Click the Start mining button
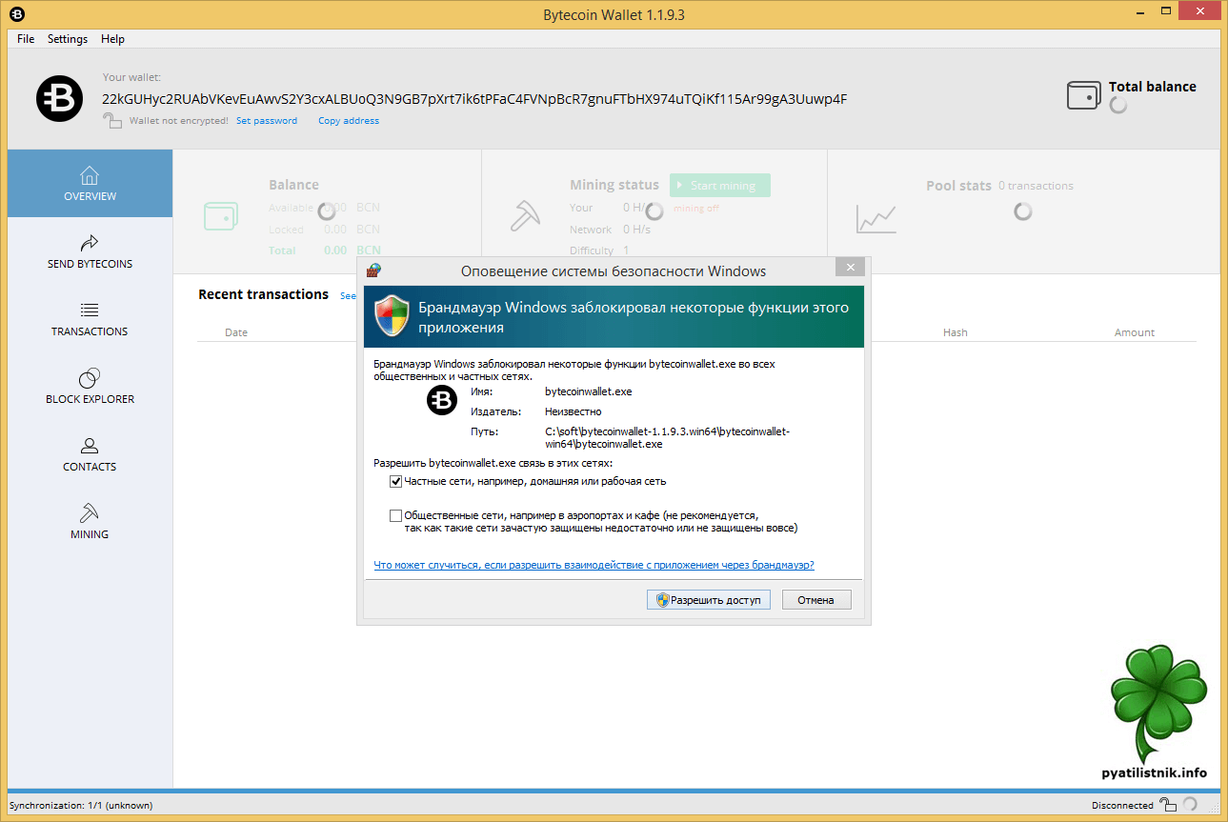 [x=720, y=186]
